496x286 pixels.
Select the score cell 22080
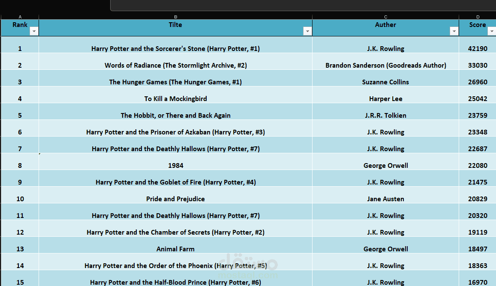pyautogui.click(x=478, y=162)
